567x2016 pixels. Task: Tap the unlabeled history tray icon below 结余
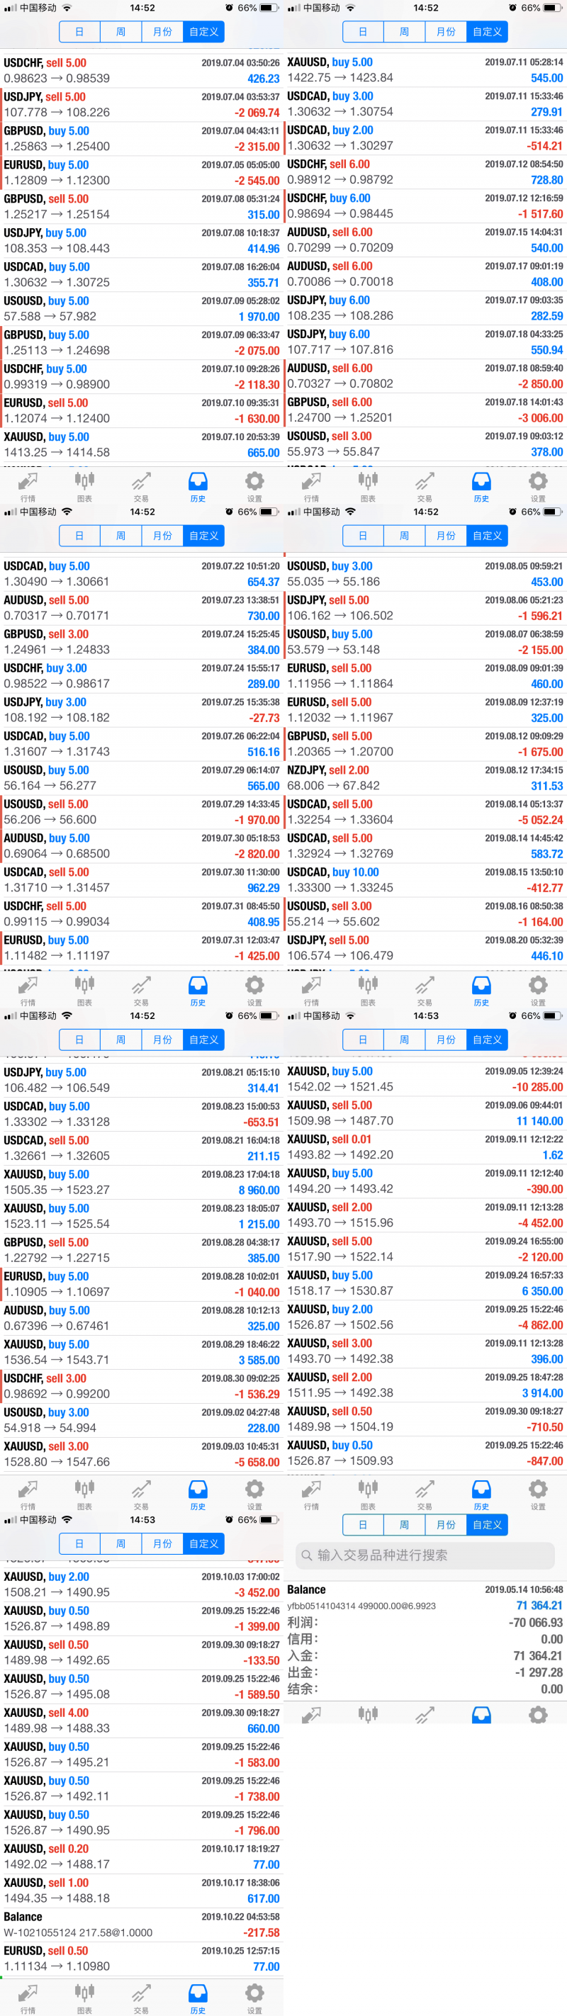tap(481, 1716)
